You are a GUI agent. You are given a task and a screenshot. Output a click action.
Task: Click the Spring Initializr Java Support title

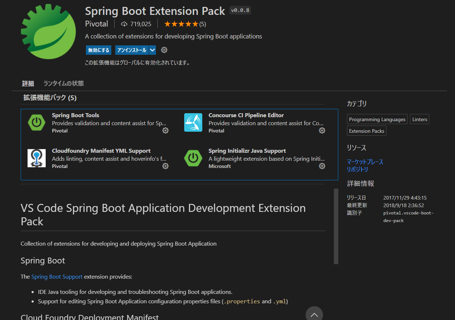(x=247, y=151)
